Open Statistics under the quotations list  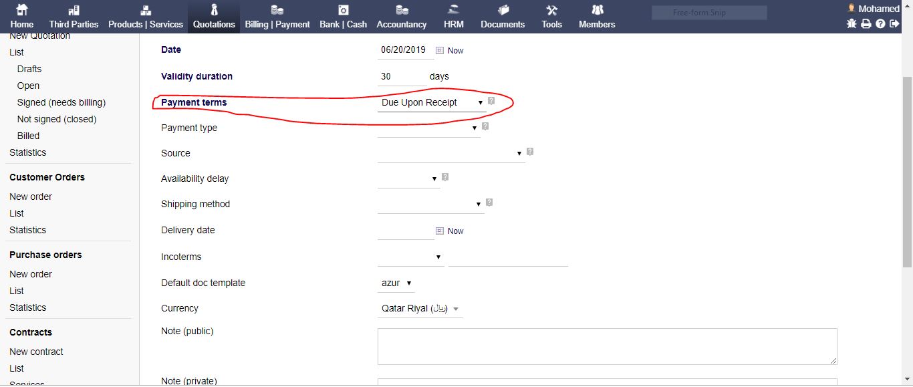tap(28, 152)
